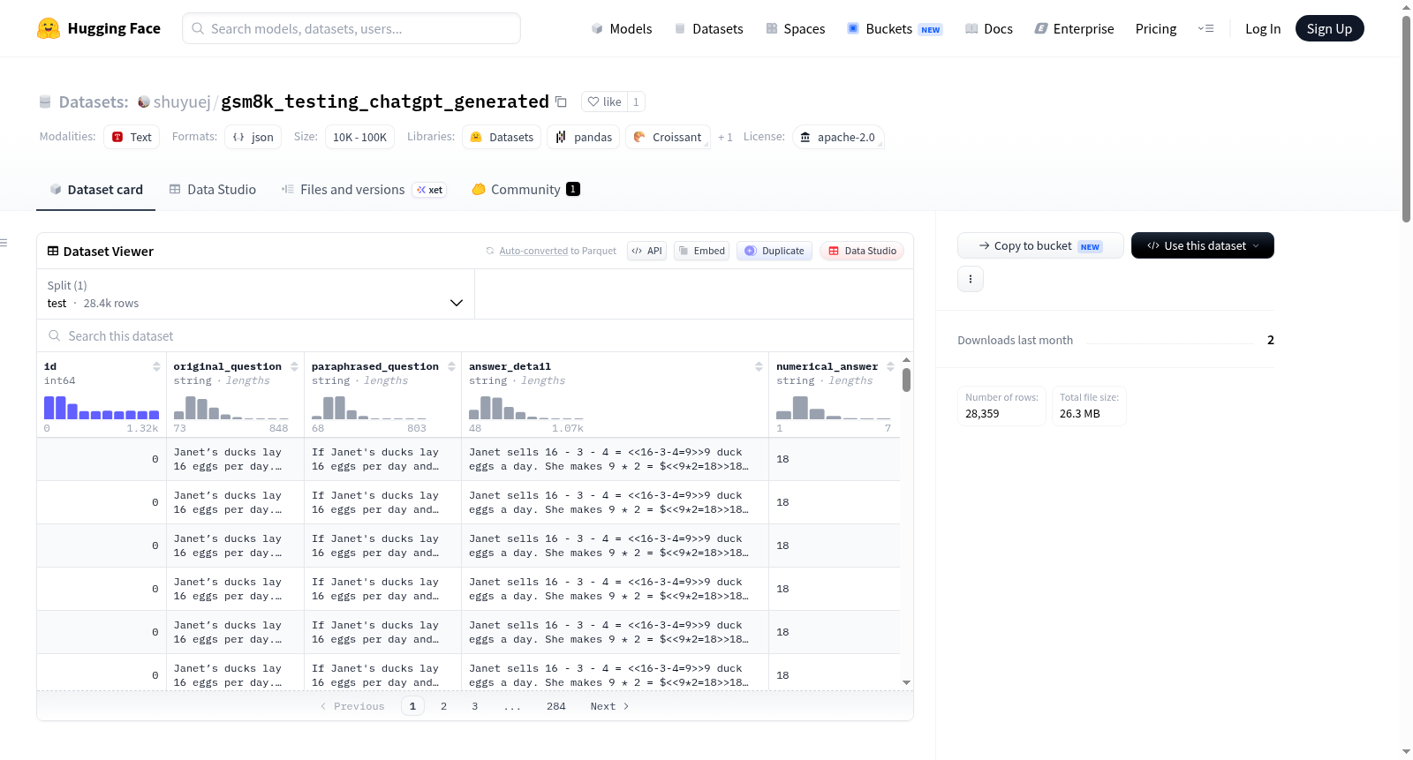Select first row answer_detail cell

(615, 459)
